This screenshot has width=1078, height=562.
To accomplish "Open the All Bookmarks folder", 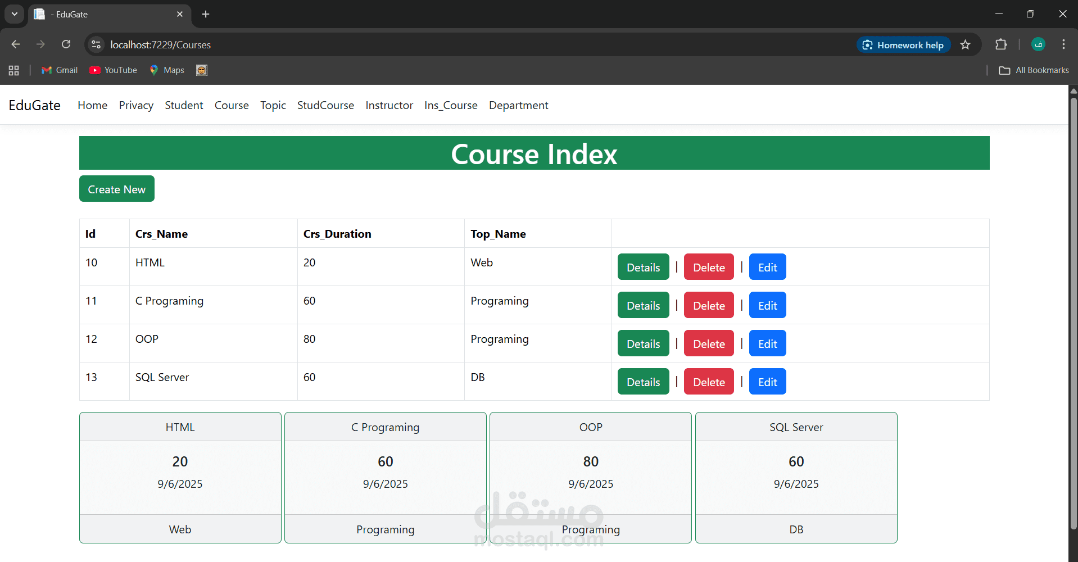I will pyautogui.click(x=1034, y=70).
